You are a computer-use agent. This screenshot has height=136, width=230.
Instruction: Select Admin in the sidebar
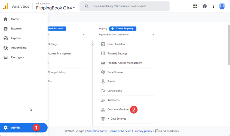coord(24,128)
